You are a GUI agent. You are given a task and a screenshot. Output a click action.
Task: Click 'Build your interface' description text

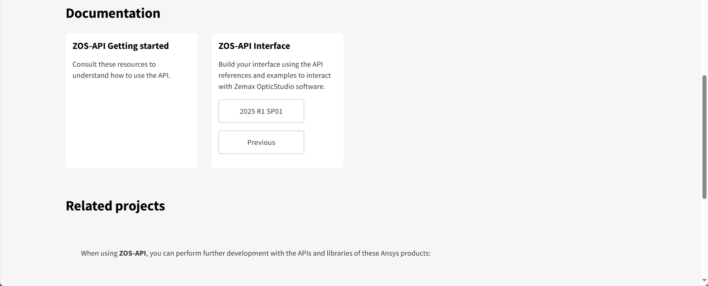(x=270, y=64)
